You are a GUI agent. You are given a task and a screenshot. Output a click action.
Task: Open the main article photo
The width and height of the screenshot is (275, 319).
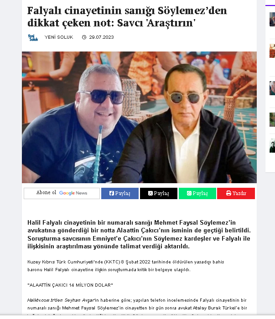tap(139, 117)
